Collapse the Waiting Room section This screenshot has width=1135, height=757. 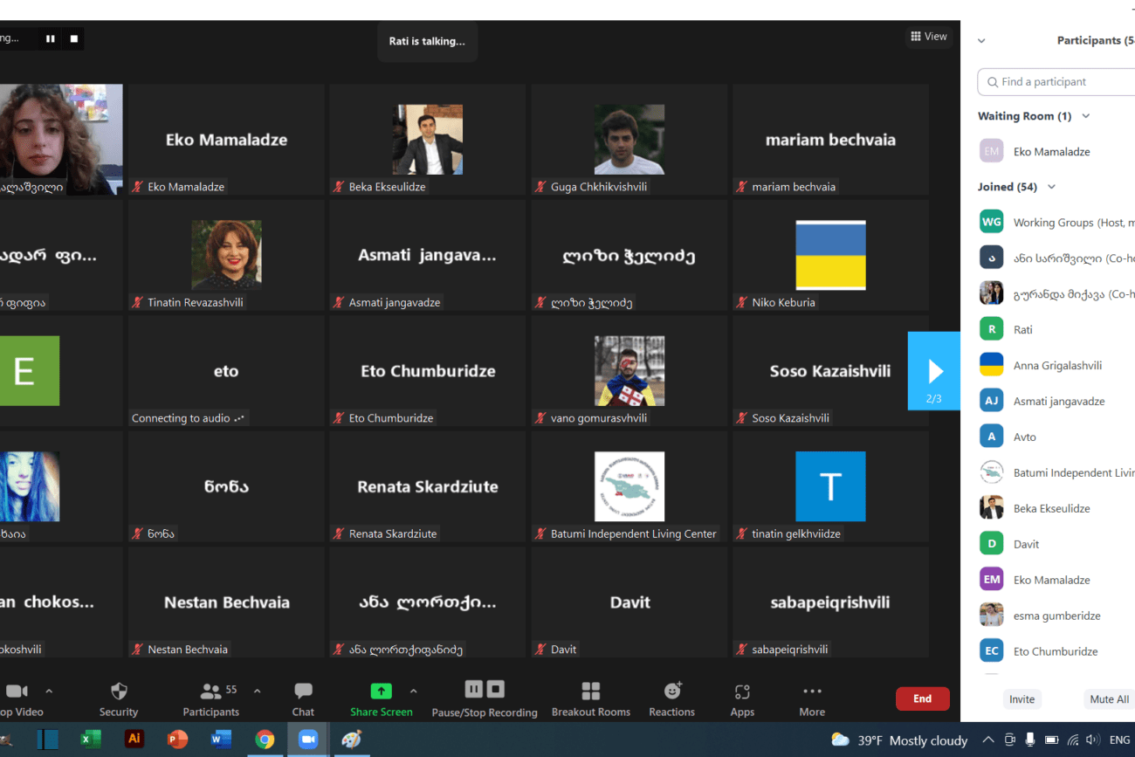[x=1086, y=116]
